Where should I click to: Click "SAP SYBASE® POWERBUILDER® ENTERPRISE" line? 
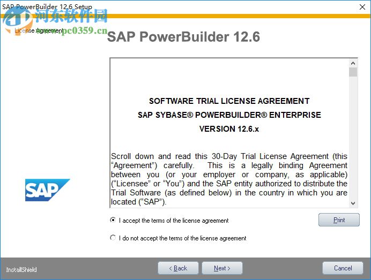tap(229, 115)
